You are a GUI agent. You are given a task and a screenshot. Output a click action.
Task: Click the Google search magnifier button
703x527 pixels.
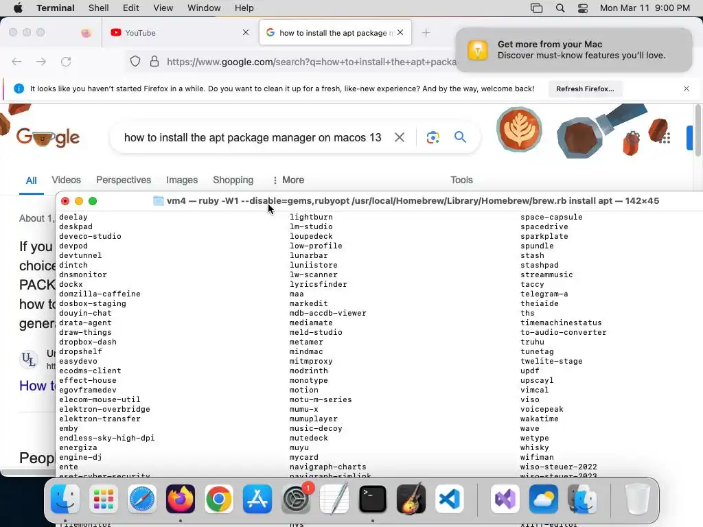point(460,137)
